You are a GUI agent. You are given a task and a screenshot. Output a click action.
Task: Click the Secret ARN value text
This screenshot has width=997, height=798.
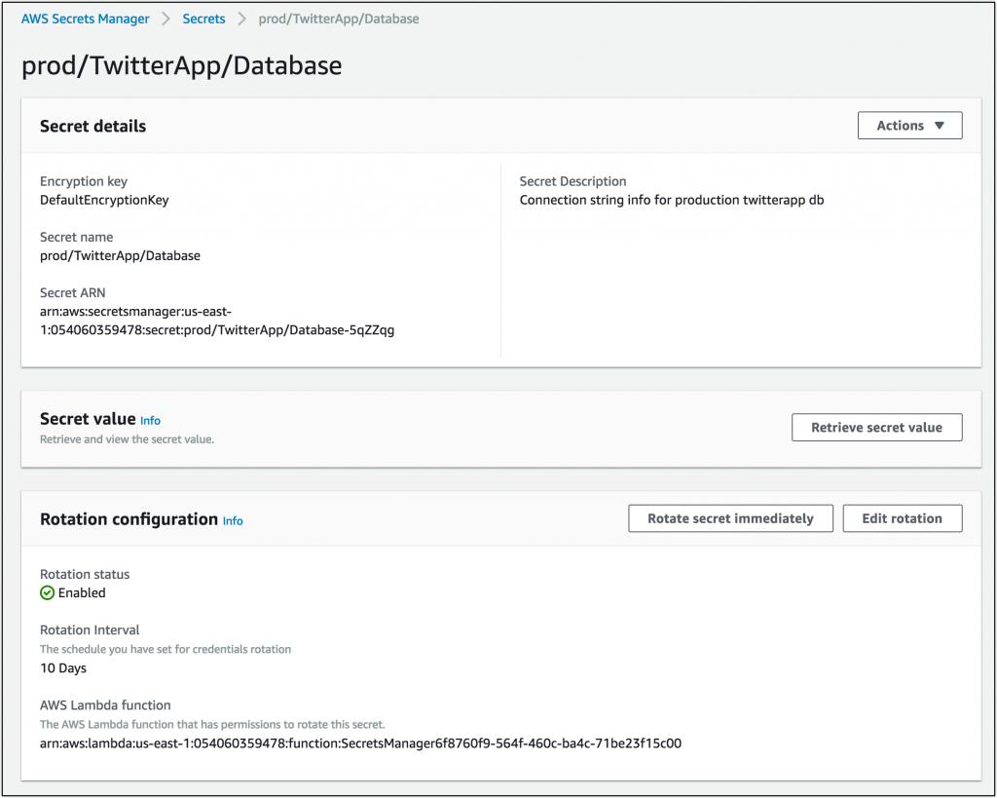pyautogui.click(x=216, y=321)
